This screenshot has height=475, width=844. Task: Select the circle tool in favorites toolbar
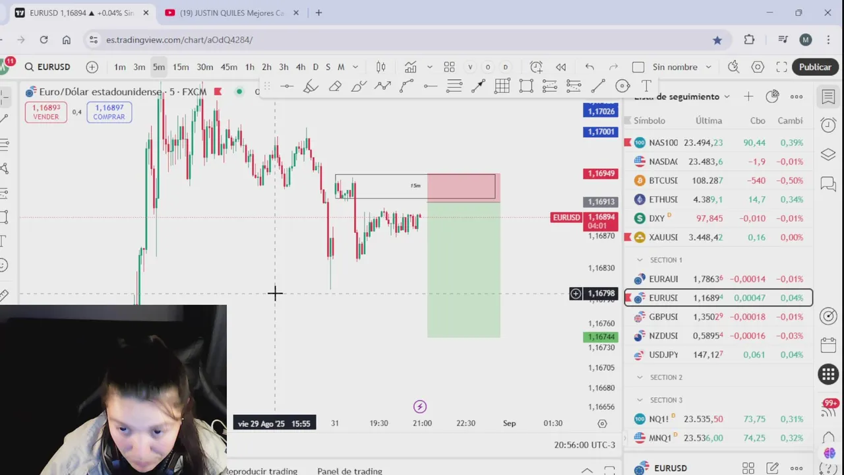(622, 86)
